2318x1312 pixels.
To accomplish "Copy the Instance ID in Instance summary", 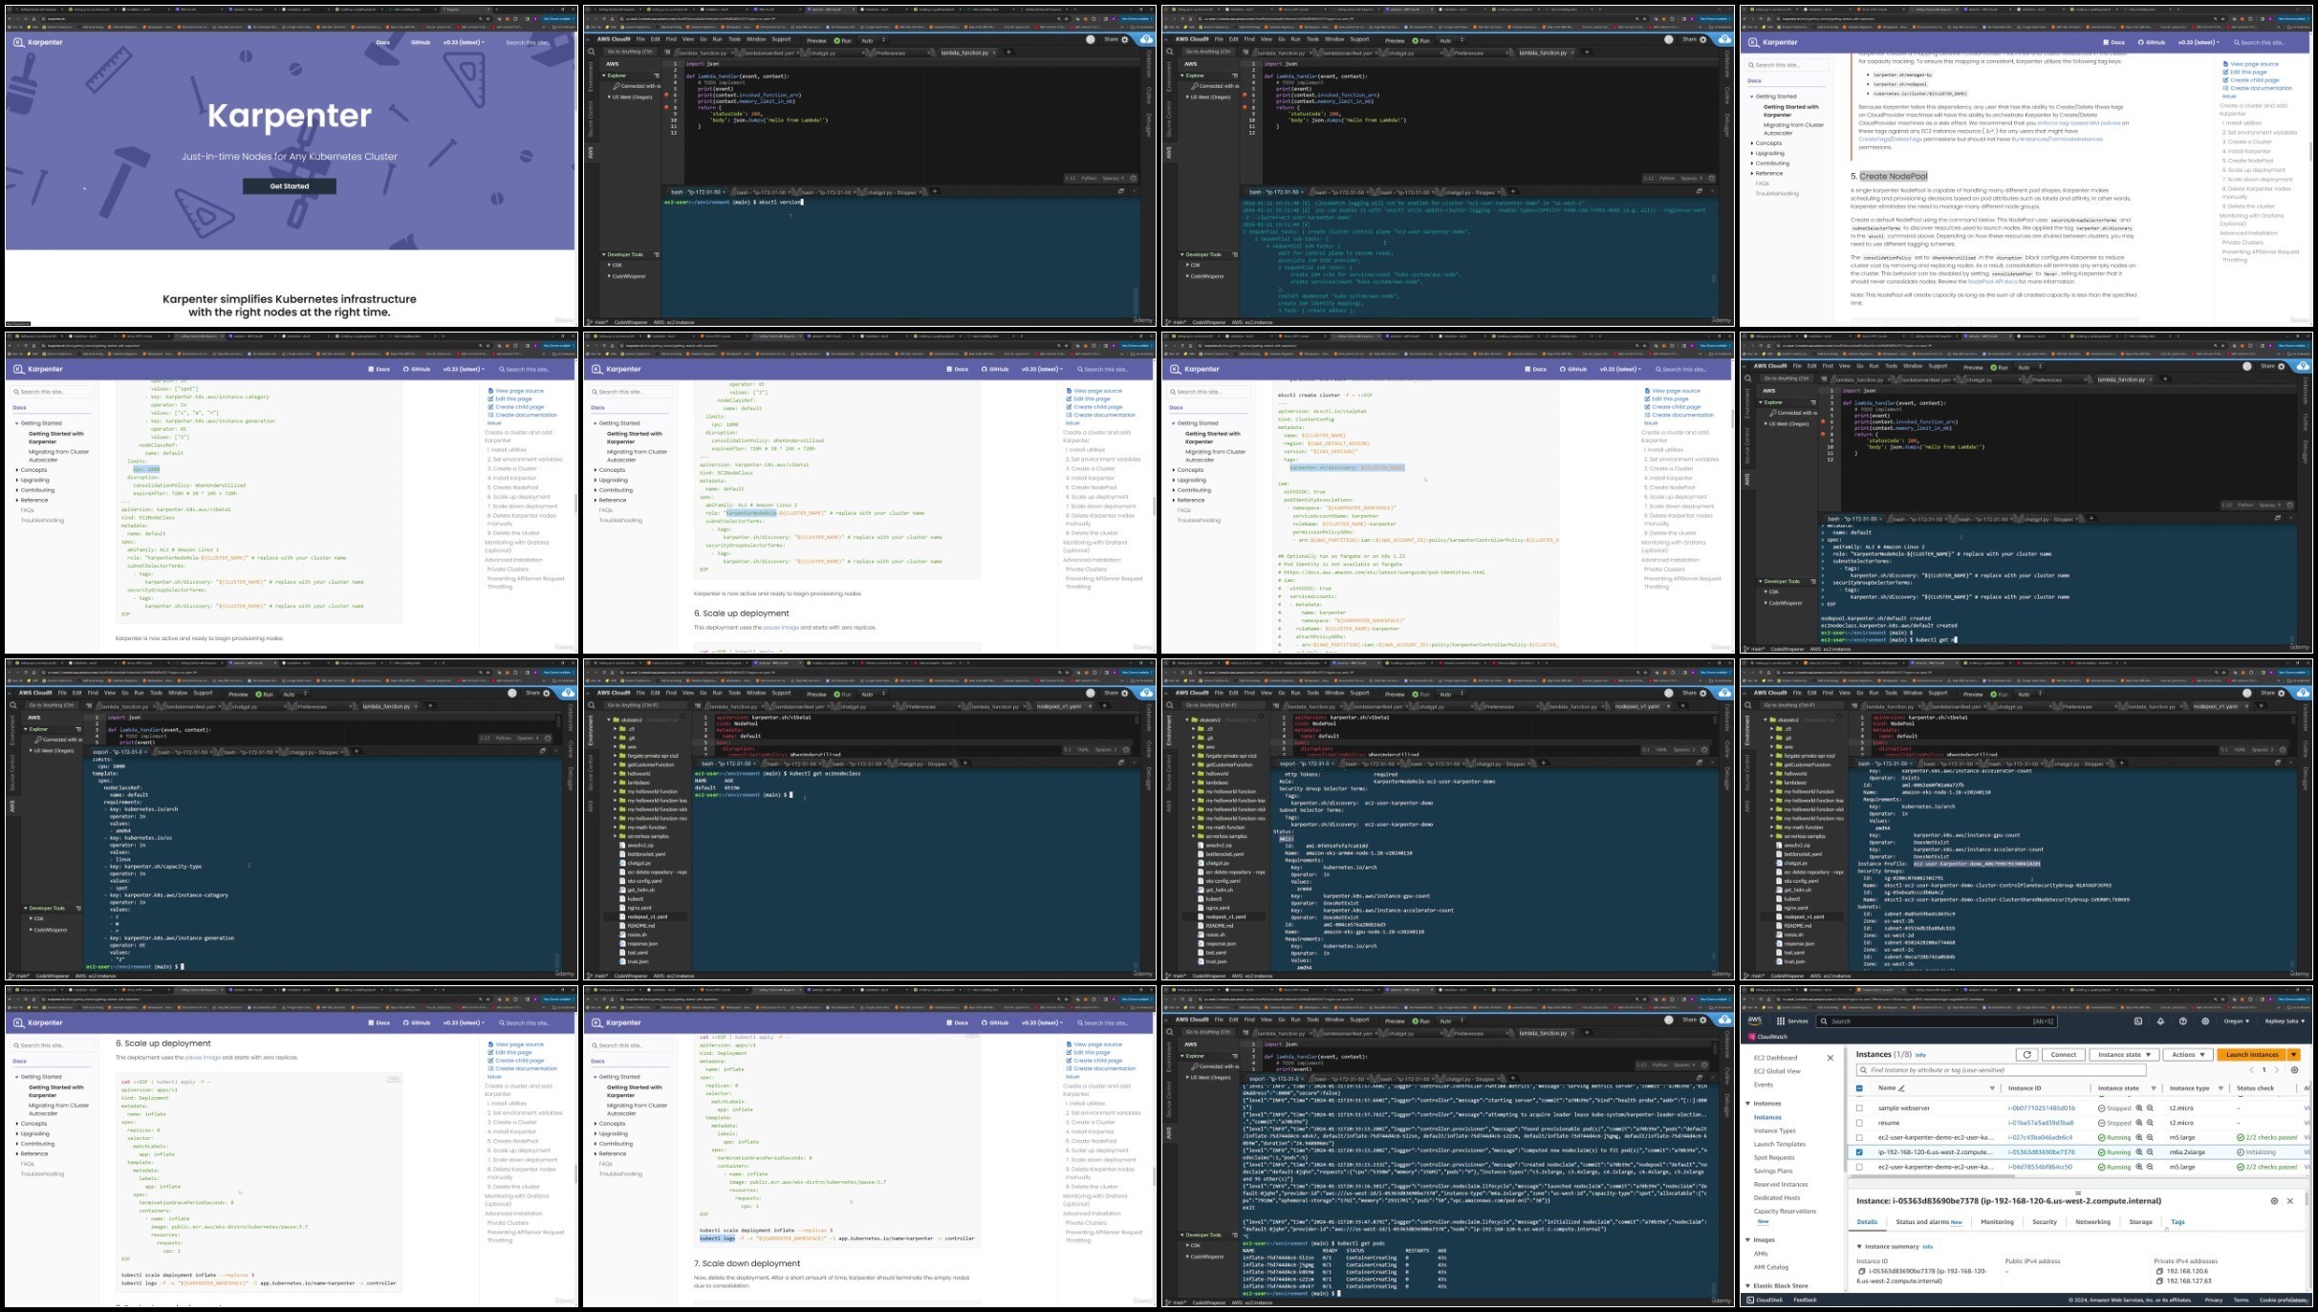I will click(1862, 1271).
